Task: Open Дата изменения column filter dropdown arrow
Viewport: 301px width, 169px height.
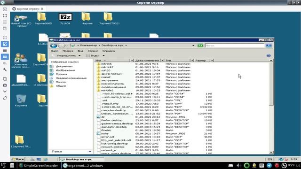Action: 162,61
